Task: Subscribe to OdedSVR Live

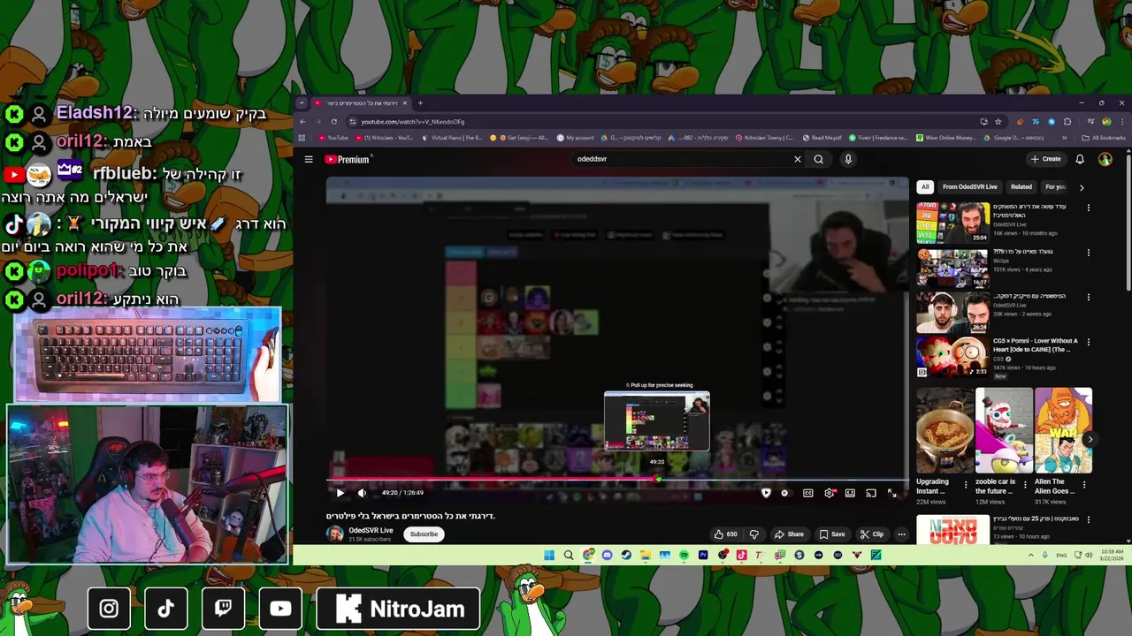Action: pyautogui.click(x=424, y=534)
